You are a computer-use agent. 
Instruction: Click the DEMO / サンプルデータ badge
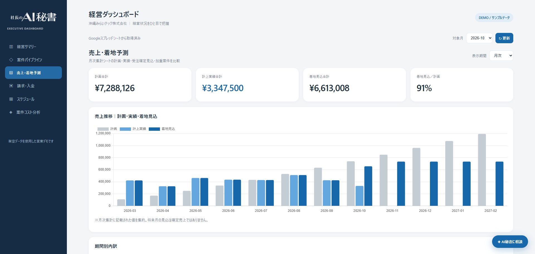tap(494, 18)
